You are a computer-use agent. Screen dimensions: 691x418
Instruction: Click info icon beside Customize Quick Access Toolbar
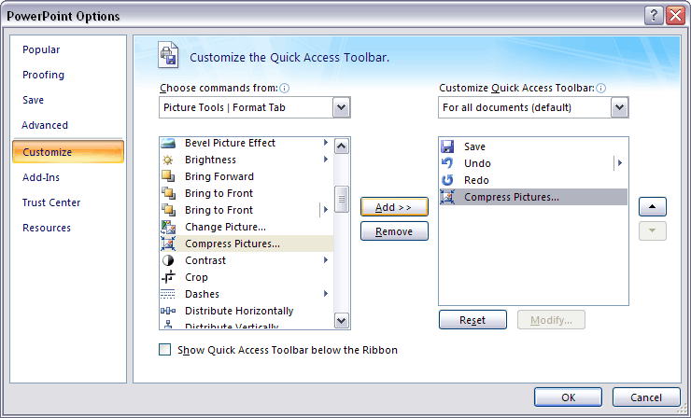[601, 88]
